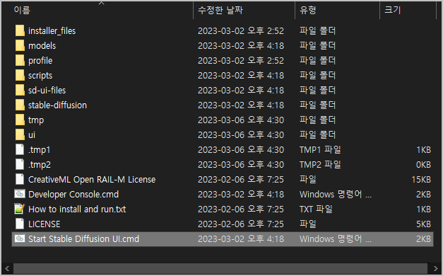The height and width of the screenshot is (276, 443).
Task: Select the LICENSE file name
Action: click(x=44, y=224)
